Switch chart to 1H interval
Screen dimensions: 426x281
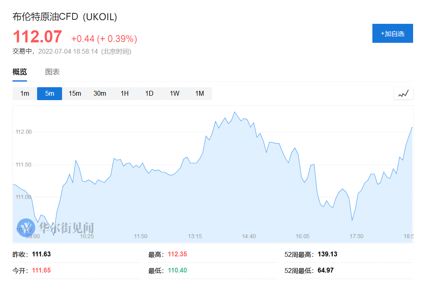tap(125, 94)
